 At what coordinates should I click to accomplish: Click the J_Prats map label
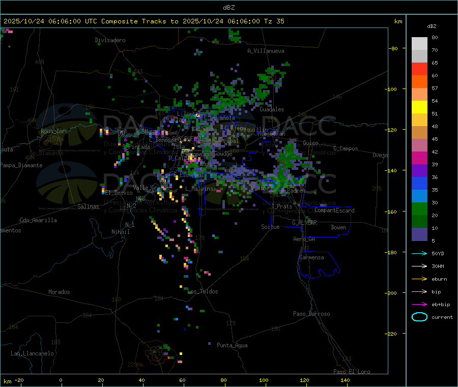click(281, 206)
